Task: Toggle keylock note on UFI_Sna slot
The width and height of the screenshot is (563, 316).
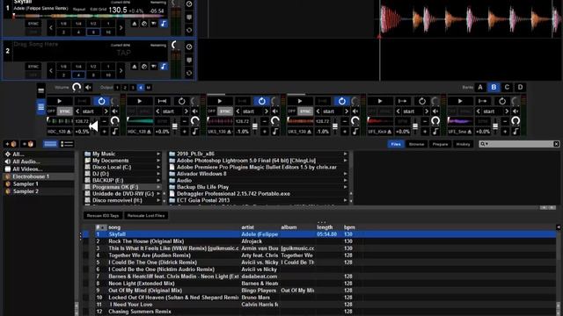Action: (515, 132)
